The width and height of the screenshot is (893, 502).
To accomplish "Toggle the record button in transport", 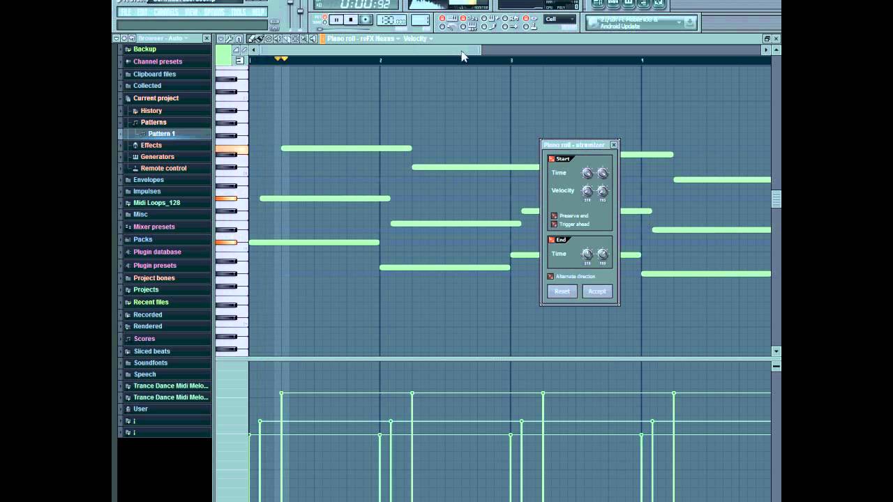I will click(x=366, y=20).
